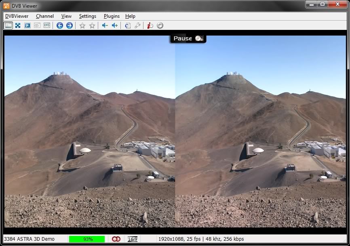The height and width of the screenshot is (246, 350).
Task: Open the DVBViewer menu
Action: pyautogui.click(x=17, y=16)
